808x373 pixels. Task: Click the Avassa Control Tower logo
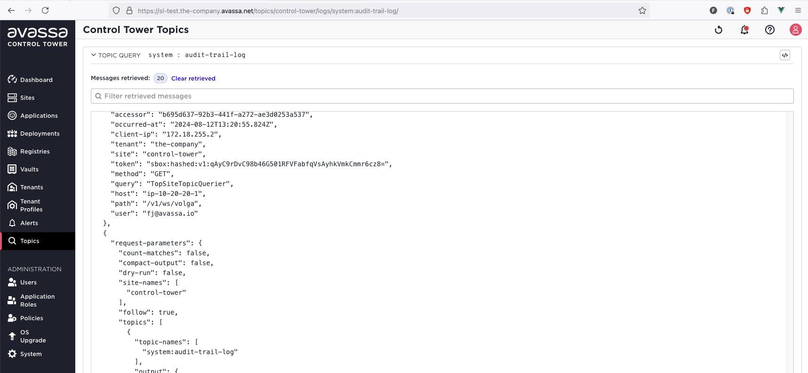click(x=38, y=37)
